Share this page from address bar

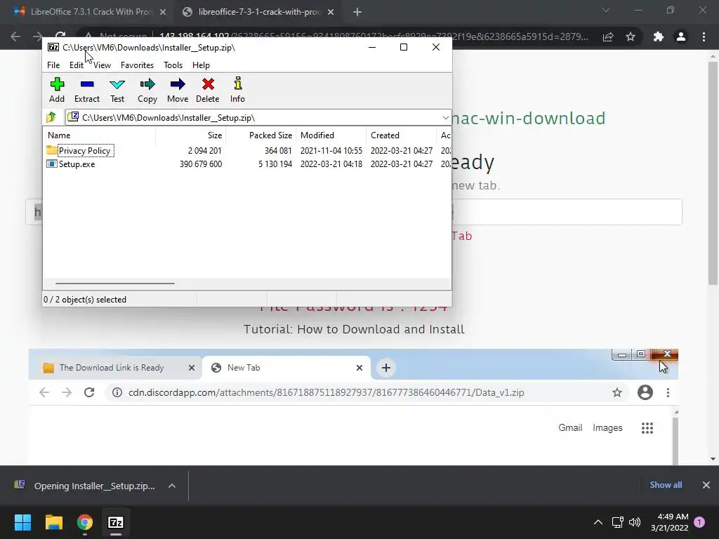pyautogui.click(x=608, y=36)
